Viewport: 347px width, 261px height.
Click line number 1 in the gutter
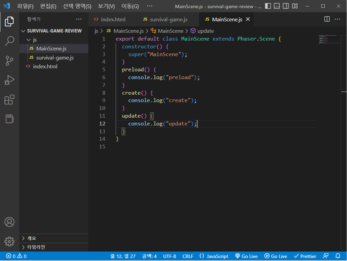pos(103,39)
